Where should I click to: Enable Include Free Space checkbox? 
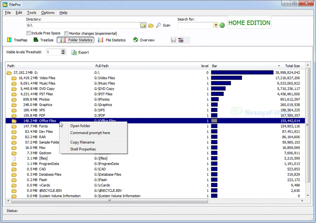(28, 33)
